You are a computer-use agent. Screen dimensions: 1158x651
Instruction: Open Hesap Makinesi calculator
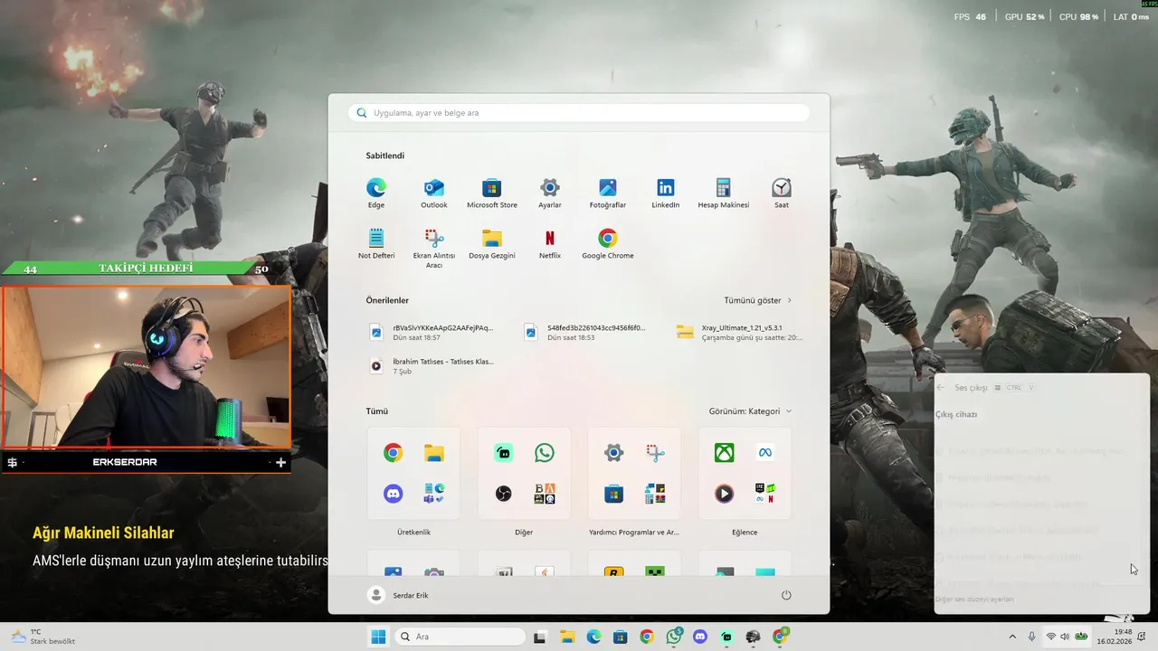(x=724, y=193)
